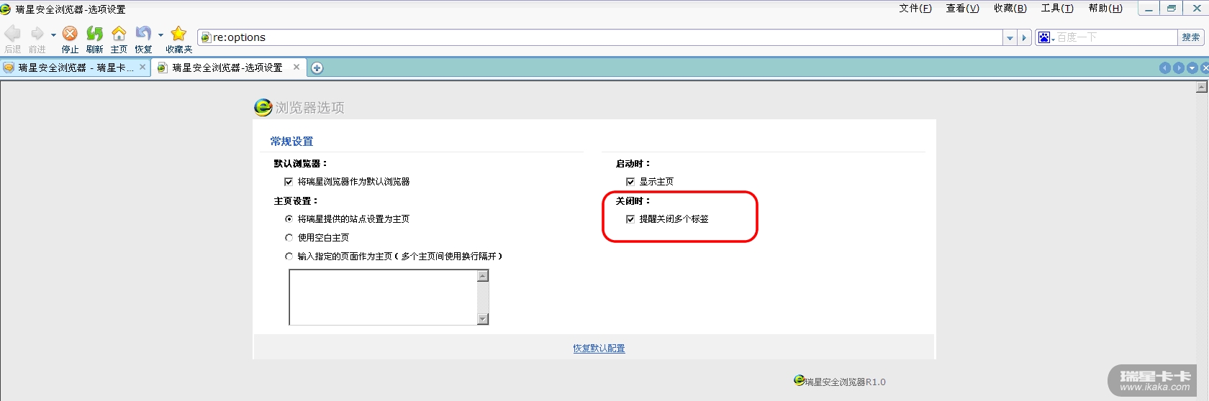Select 使用空白主页 radio option
1209x401 pixels.
[x=289, y=238]
